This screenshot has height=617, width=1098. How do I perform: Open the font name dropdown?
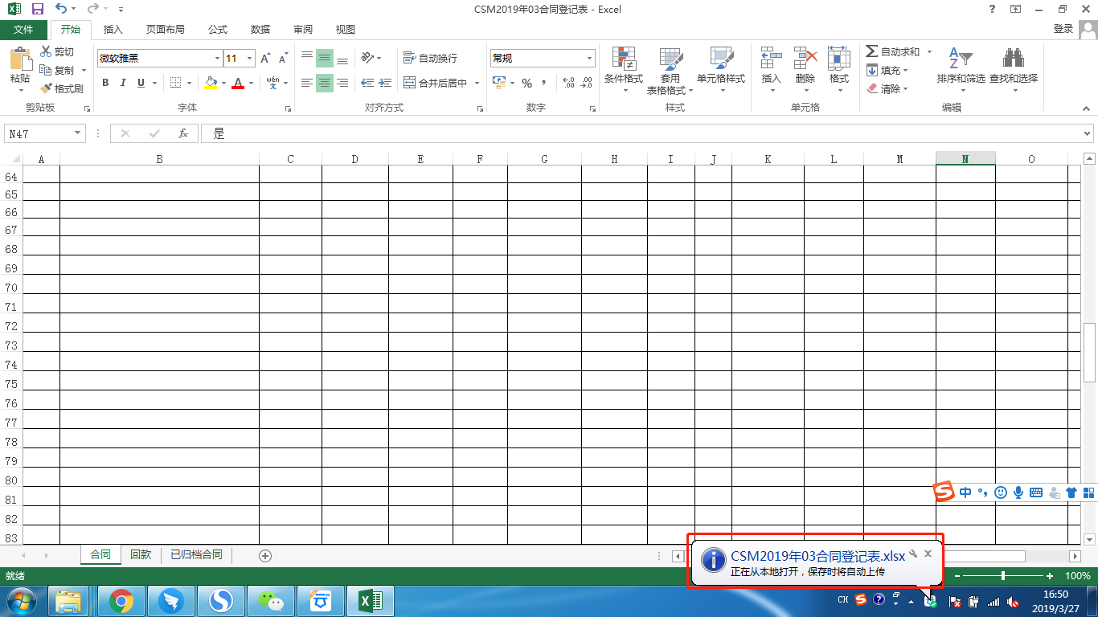click(217, 59)
